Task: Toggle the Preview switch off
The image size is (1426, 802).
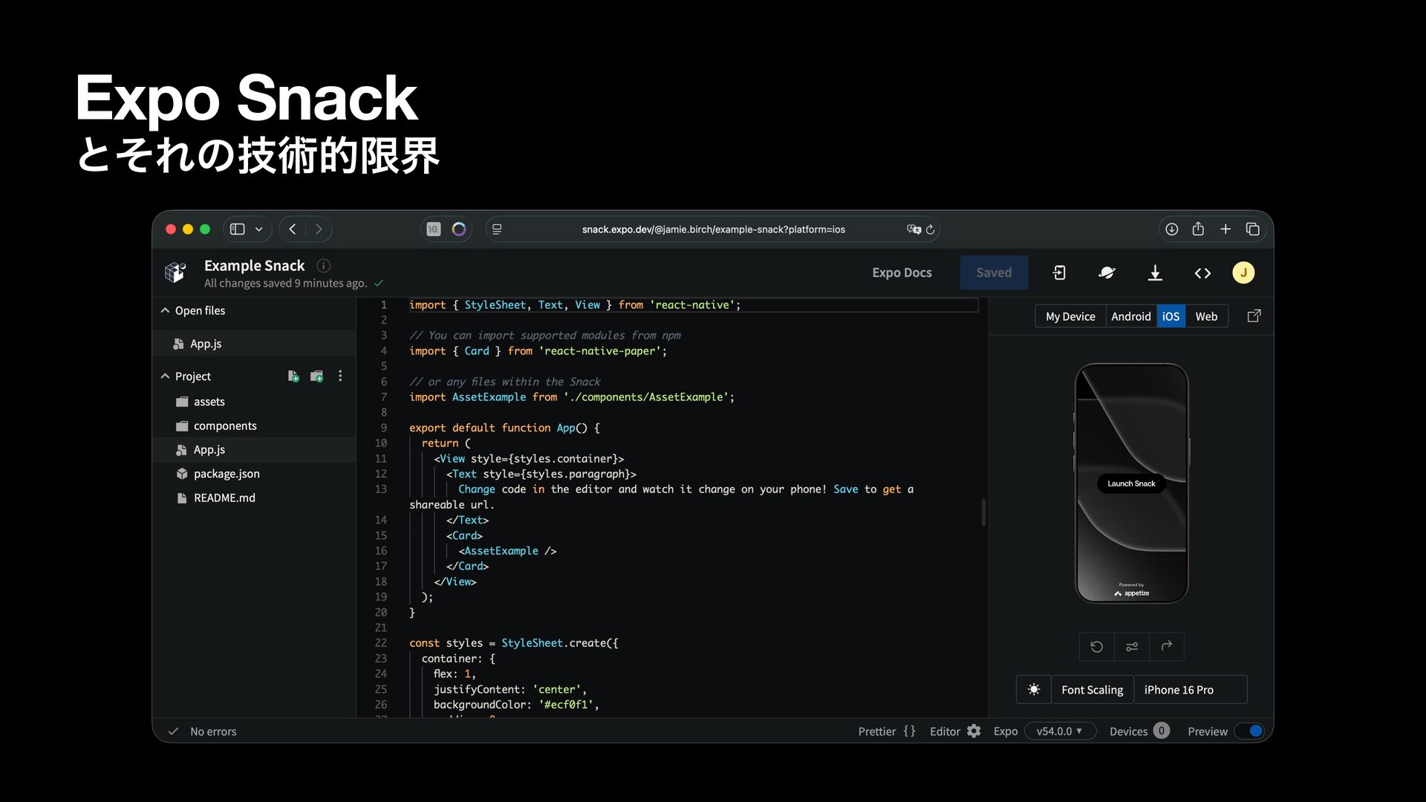Action: [1249, 731]
